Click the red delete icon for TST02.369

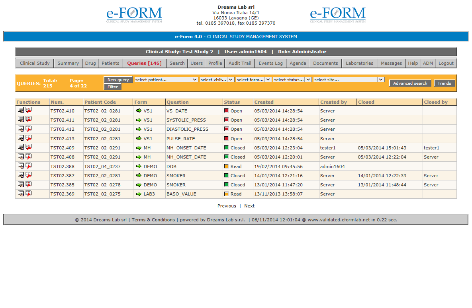point(29,193)
